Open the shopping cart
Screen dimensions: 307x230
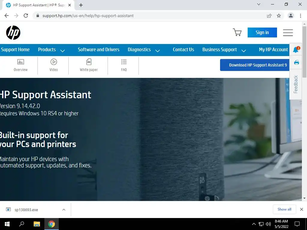click(237, 32)
